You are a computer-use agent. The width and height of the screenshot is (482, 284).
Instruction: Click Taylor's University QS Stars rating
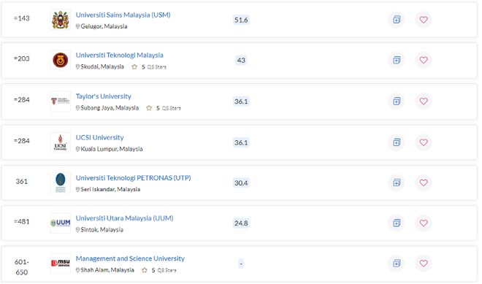(x=164, y=108)
